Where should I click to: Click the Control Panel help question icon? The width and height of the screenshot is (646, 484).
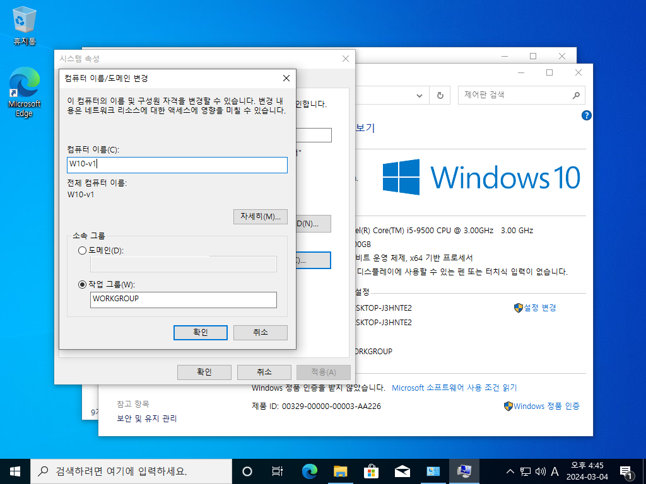586,115
